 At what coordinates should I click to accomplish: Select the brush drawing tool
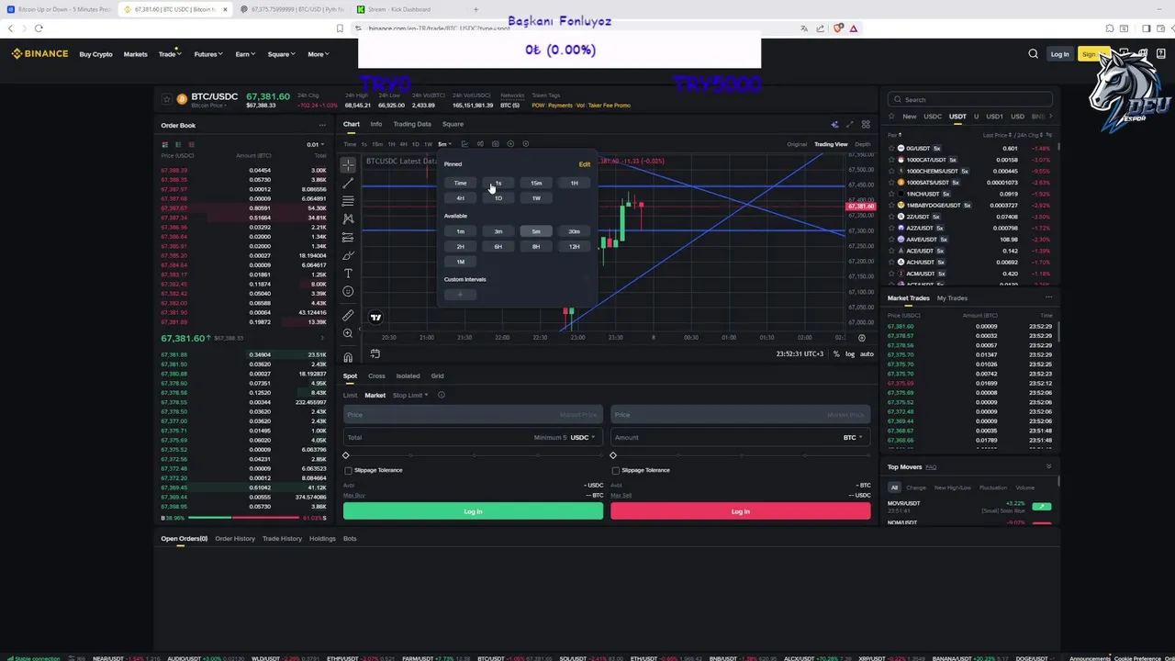pos(348,255)
